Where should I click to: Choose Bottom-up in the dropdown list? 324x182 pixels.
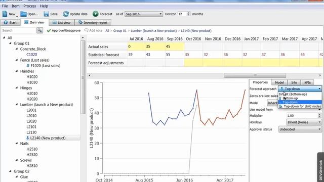300,98
